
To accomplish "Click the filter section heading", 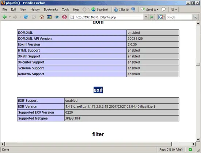I will pos(98,134).
